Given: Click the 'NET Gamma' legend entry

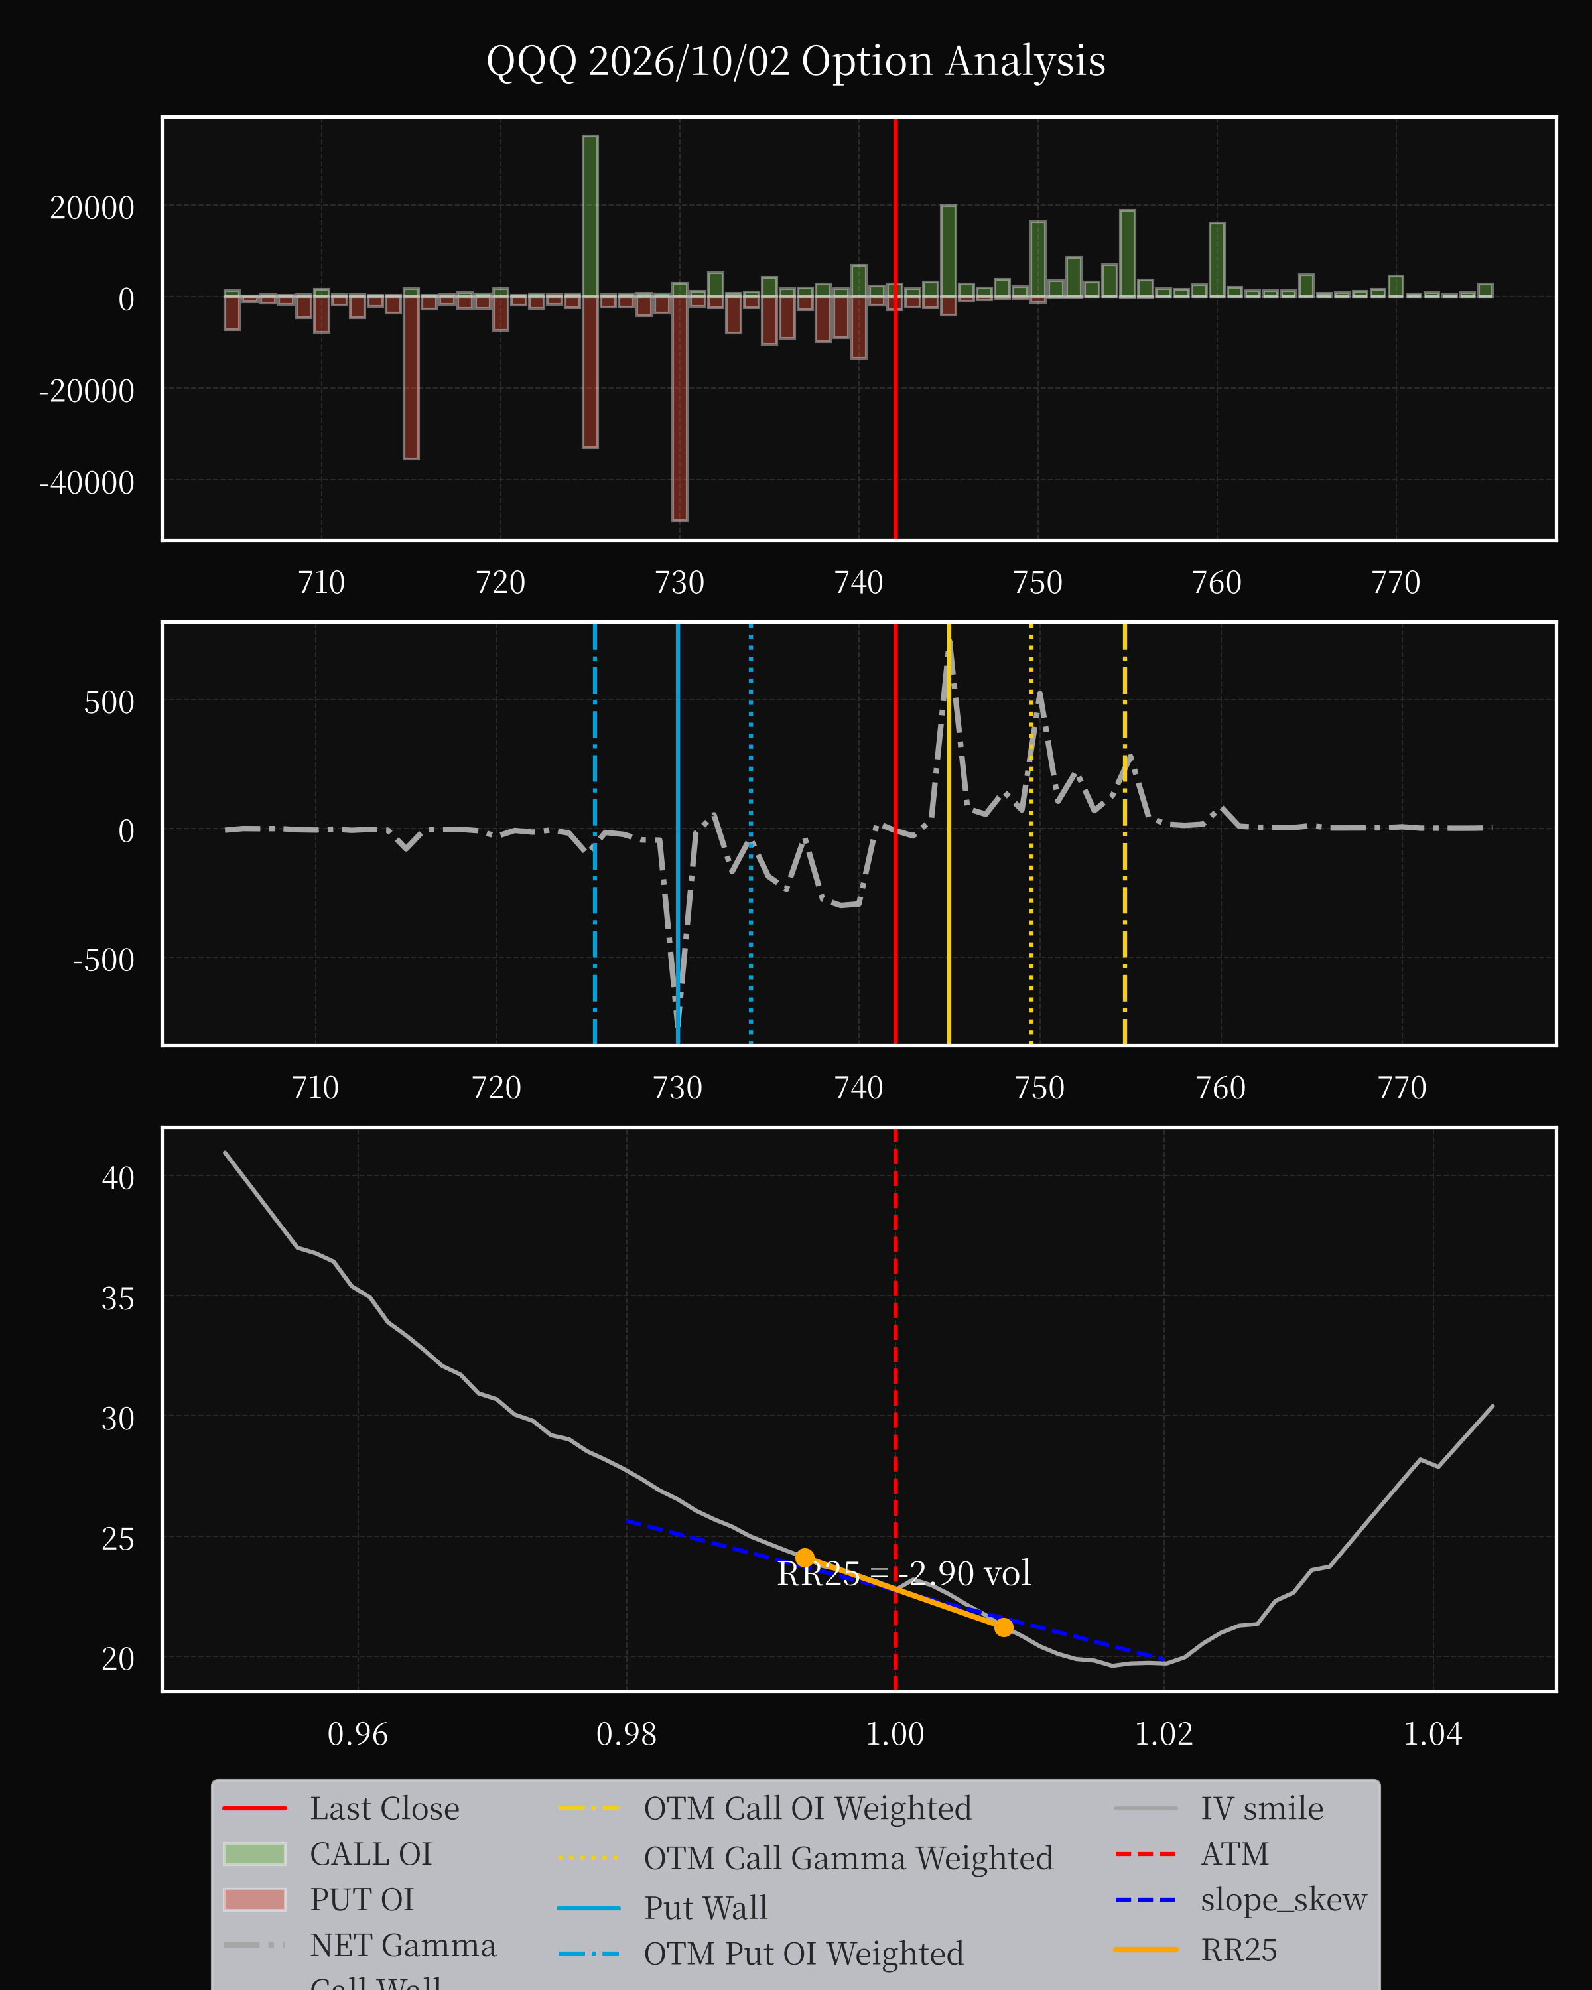Looking at the screenshot, I should (360, 1945).
